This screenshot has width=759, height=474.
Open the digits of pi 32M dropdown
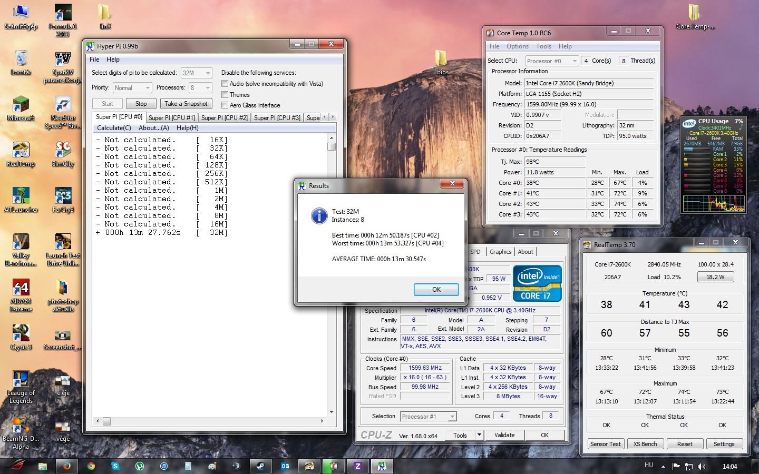(196, 73)
